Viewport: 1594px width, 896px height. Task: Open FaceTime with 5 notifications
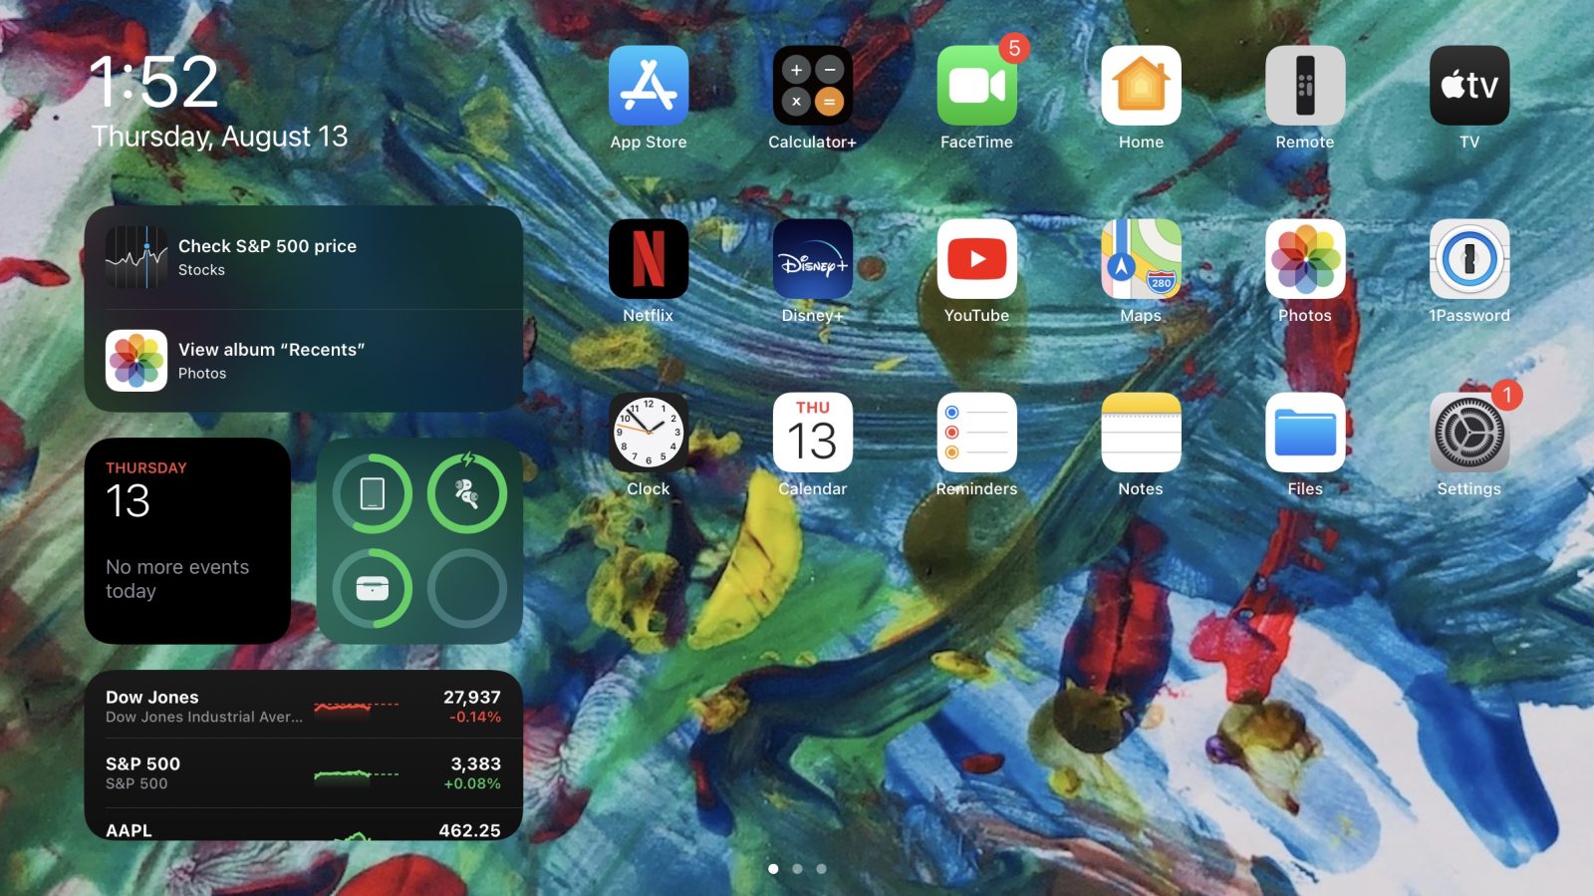tap(976, 86)
